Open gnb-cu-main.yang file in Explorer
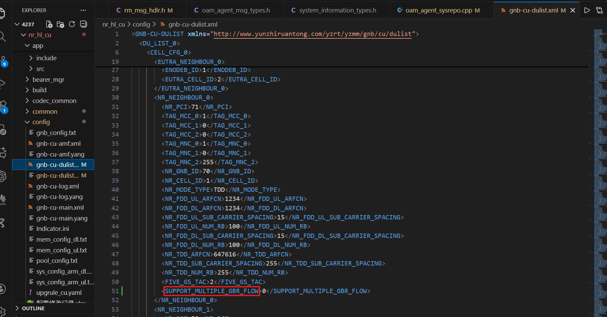 [62, 218]
